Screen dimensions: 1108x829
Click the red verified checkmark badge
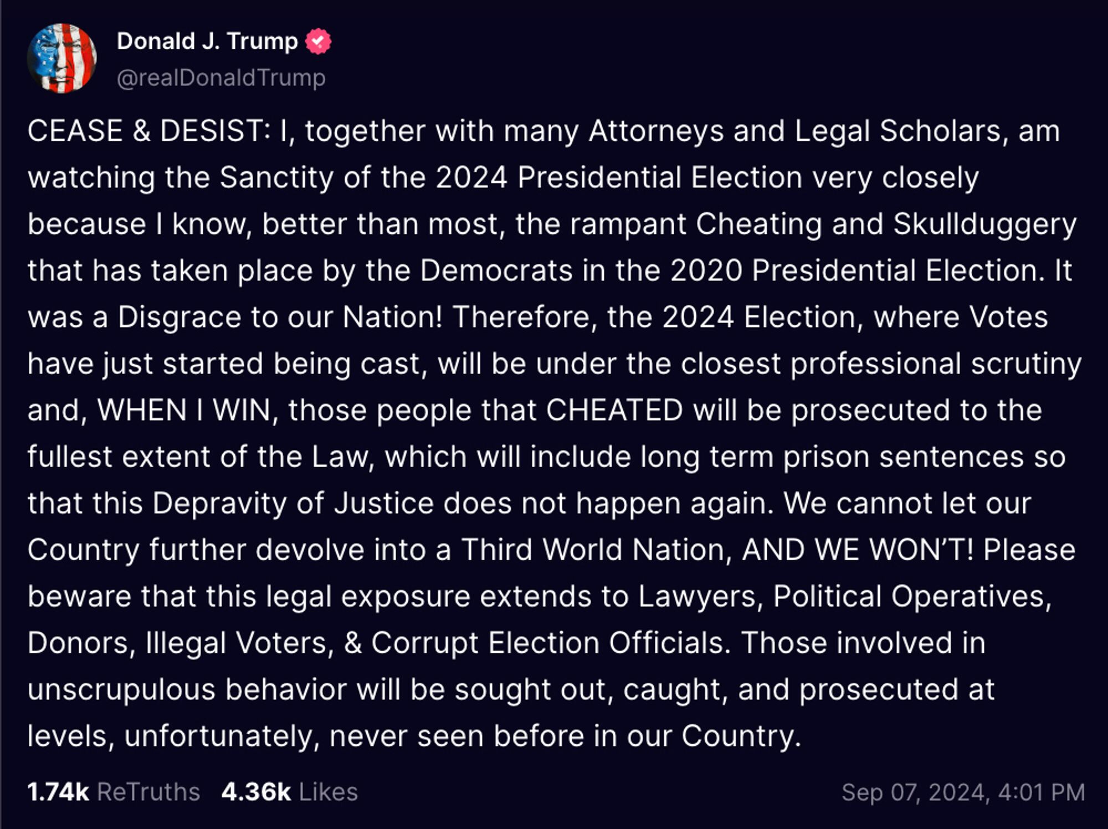318,41
